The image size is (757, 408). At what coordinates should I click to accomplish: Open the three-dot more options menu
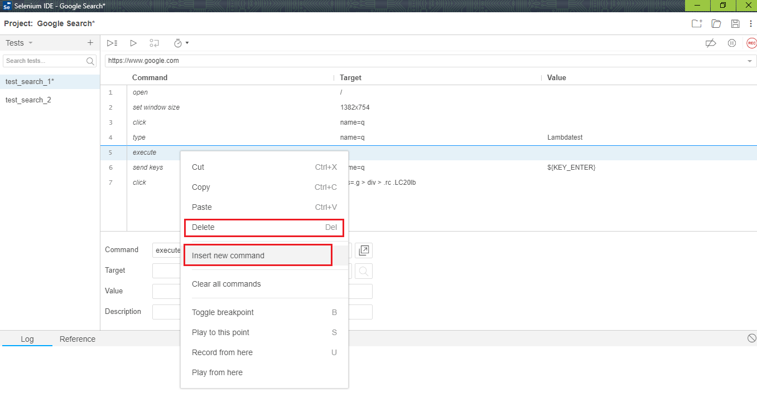[751, 23]
